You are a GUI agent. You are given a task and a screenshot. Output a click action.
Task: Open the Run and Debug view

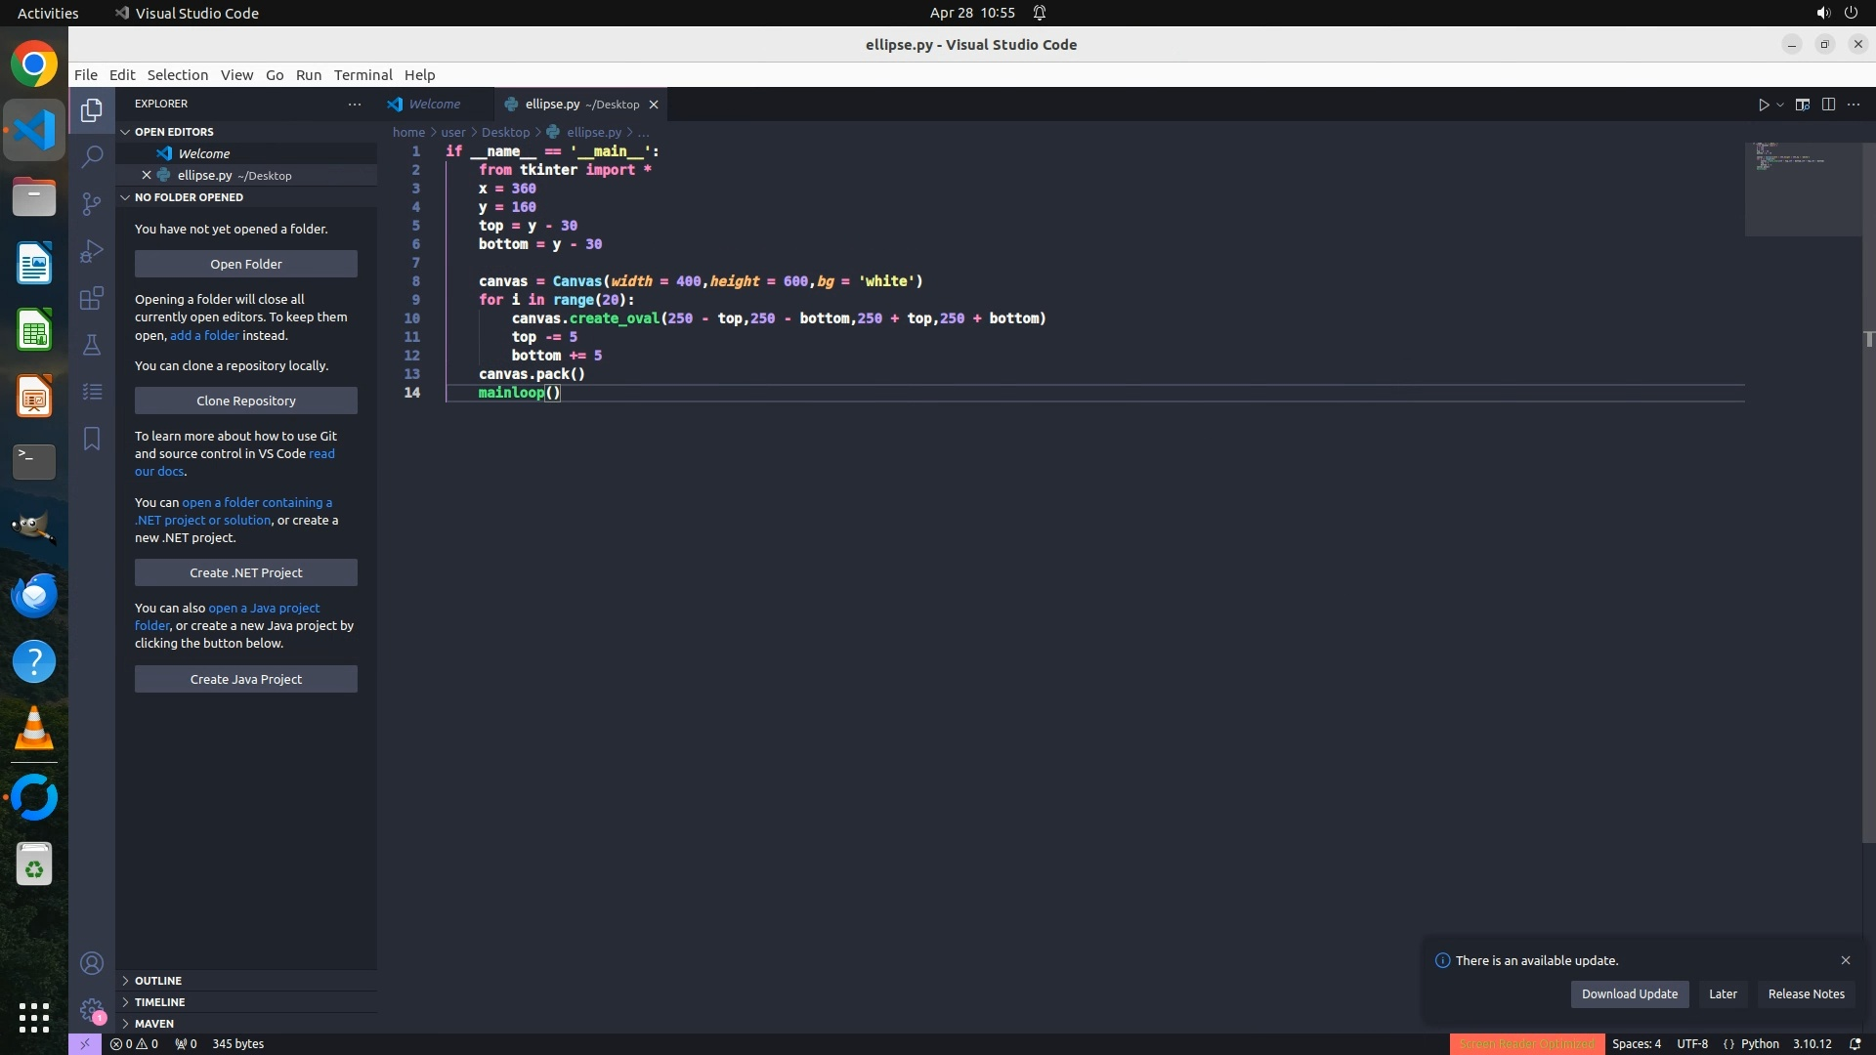(x=92, y=251)
